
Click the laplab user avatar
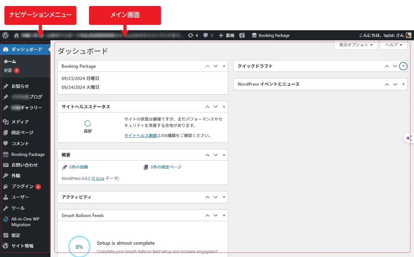pyautogui.click(x=408, y=35)
